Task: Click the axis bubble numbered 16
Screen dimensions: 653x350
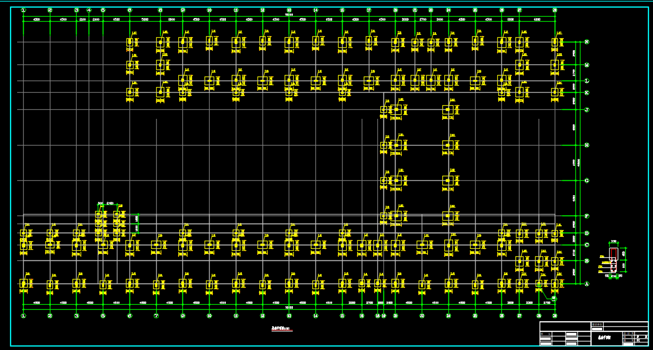Action: pos(362,316)
